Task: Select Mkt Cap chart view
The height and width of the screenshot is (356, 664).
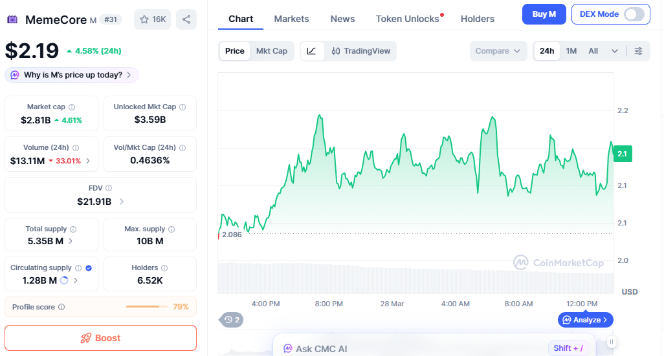Action: pos(271,51)
